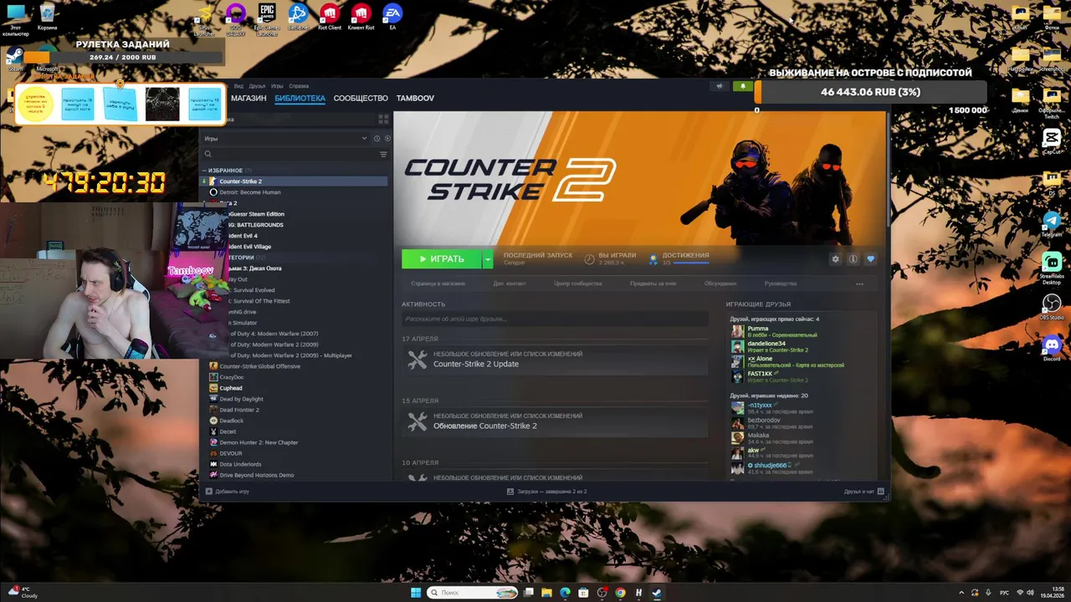Toggle the ready-to-play filter icon
This screenshot has width=1071, height=602.
(x=387, y=138)
